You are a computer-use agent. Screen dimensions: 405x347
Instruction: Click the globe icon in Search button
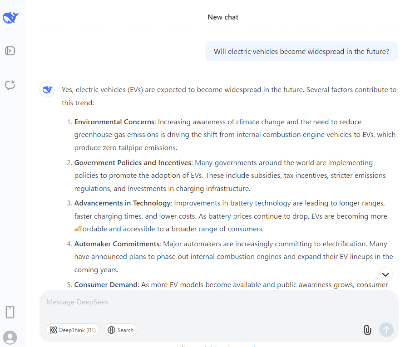pos(111,330)
